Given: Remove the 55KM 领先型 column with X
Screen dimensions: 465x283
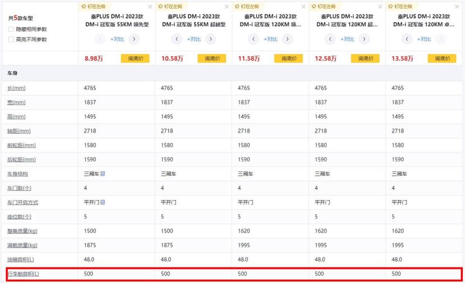Looking at the screenshot, I should (x=150, y=7).
